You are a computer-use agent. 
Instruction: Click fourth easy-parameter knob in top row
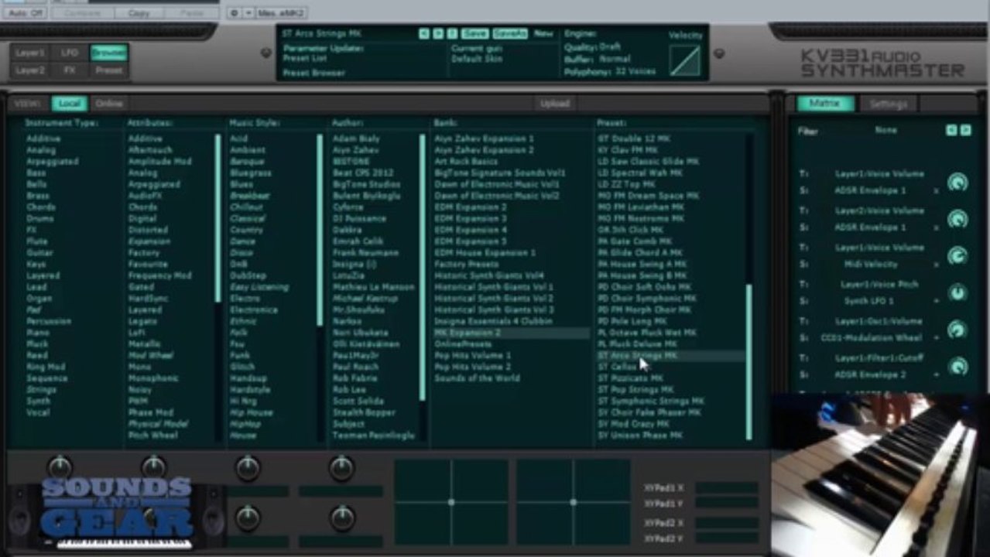coord(341,466)
